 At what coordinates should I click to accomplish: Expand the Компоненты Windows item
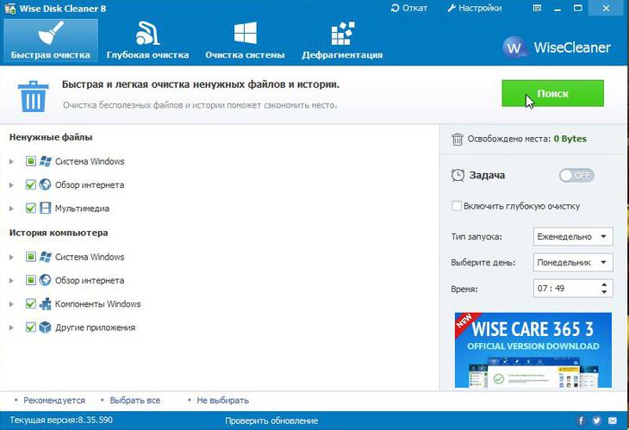(12, 304)
